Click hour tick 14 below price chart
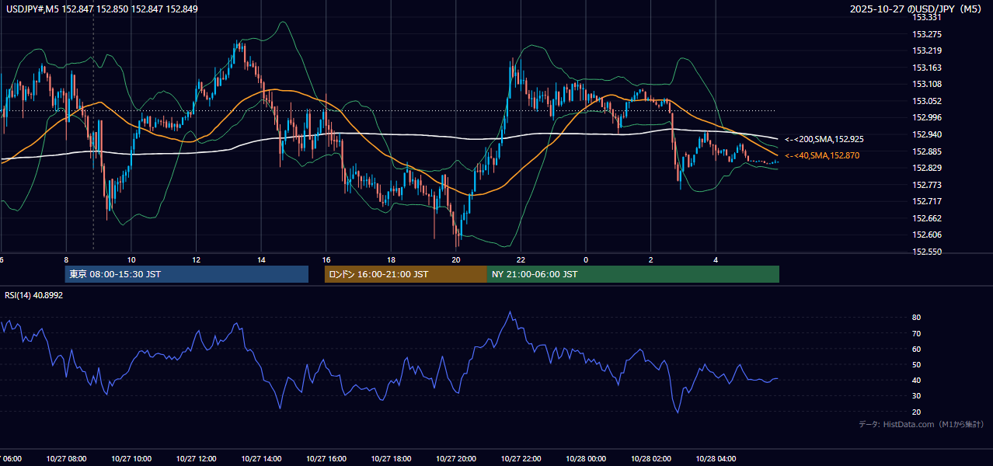 [261, 259]
